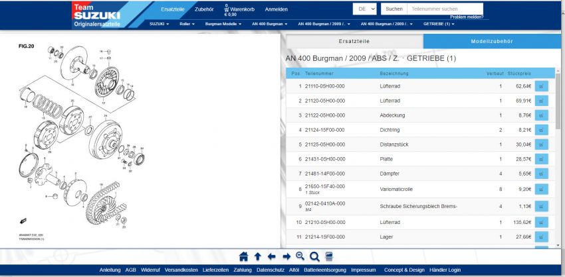Add Platte to cart

tap(541, 159)
